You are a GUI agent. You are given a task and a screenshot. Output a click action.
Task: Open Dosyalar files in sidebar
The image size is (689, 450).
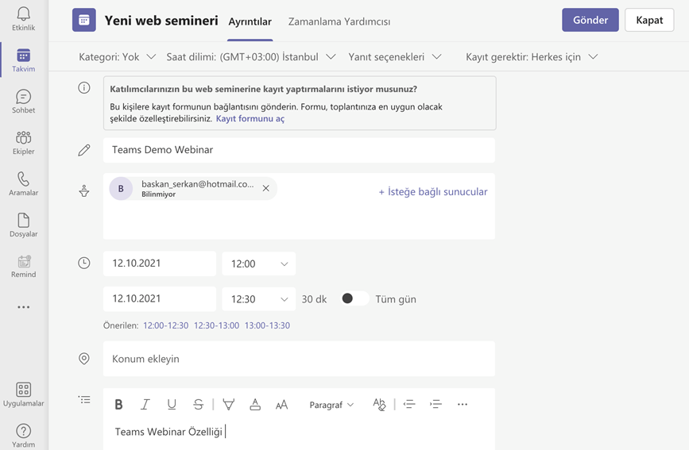(x=23, y=225)
